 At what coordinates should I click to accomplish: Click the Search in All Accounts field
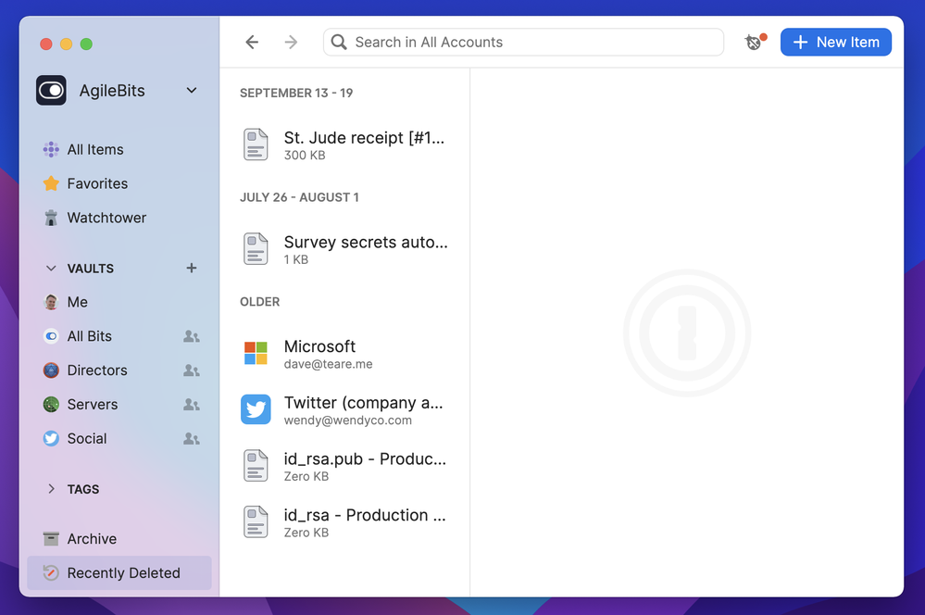[x=523, y=43]
